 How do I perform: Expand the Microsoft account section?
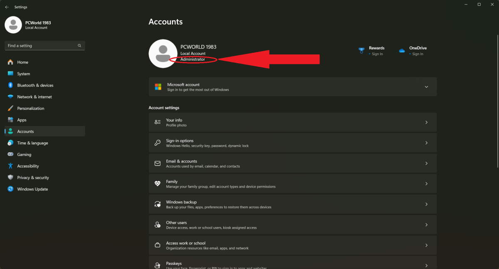click(426, 86)
